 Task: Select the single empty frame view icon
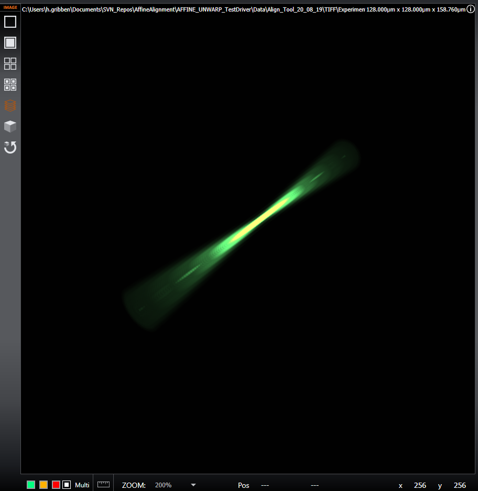point(10,22)
